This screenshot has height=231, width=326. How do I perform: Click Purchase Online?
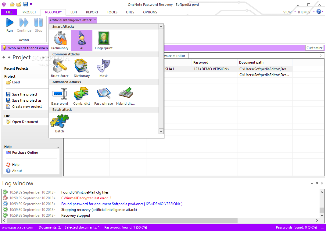tap(22, 152)
